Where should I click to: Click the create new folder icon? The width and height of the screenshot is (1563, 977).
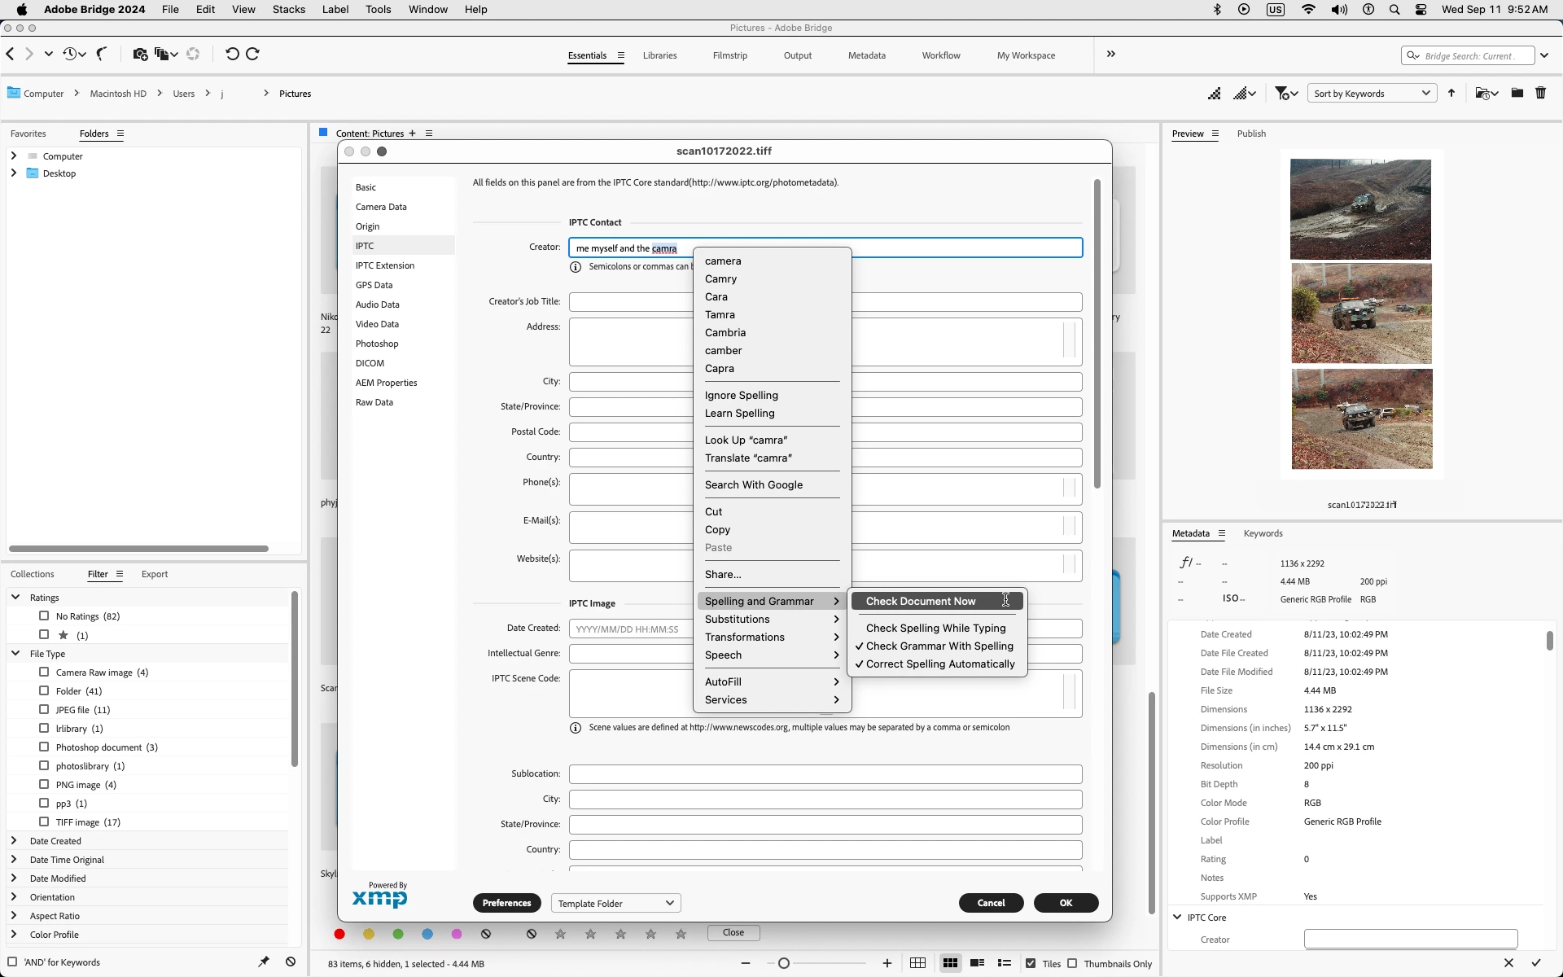pyautogui.click(x=1517, y=94)
